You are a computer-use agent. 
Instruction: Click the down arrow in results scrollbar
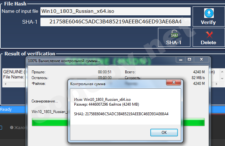(x=222, y=78)
